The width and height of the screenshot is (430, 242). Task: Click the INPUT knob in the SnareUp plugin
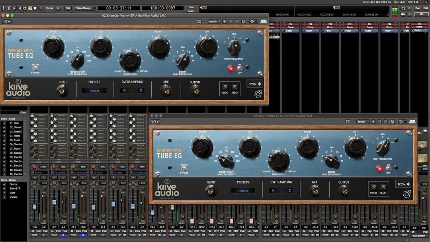click(x=62, y=91)
